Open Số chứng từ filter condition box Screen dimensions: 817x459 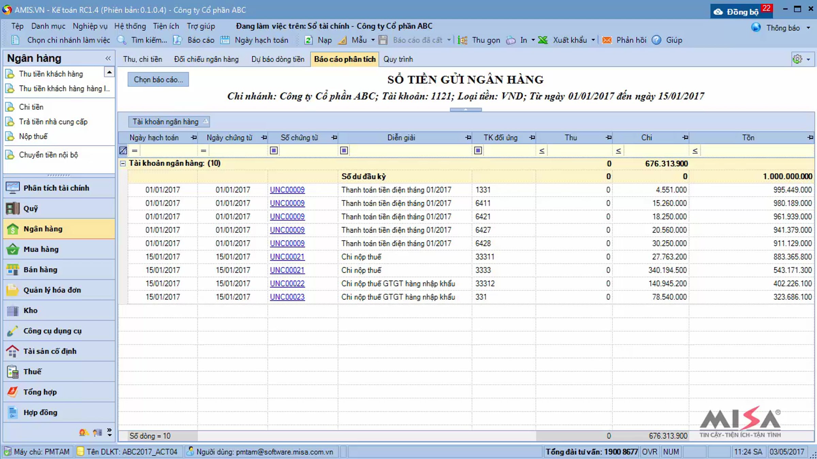click(x=274, y=150)
